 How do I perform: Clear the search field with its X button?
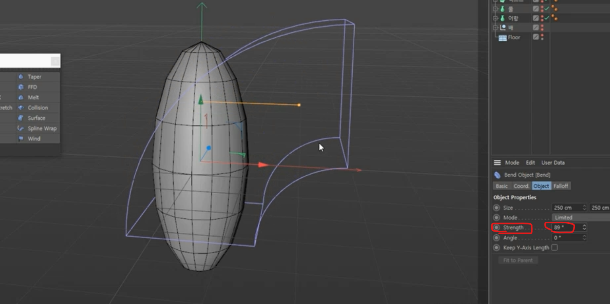[x=55, y=61]
